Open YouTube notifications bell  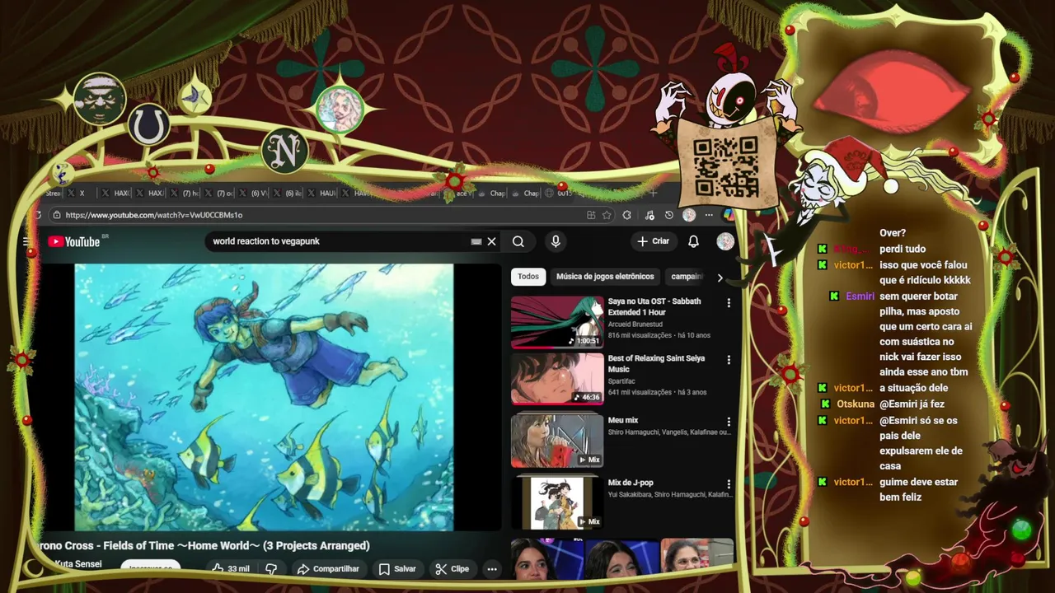point(693,241)
